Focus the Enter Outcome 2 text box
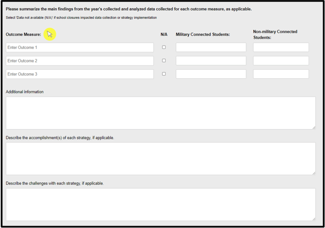 pyautogui.click(x=80, y=61)
